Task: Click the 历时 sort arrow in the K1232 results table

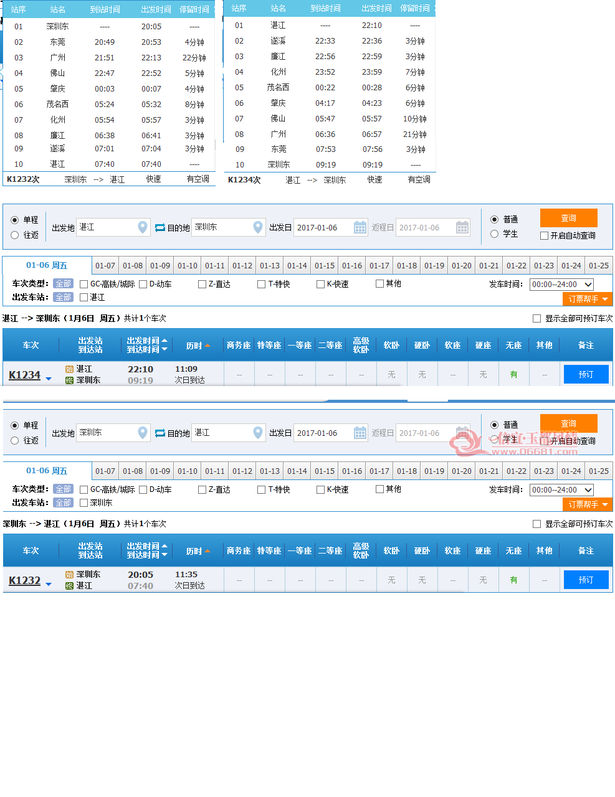Action: pos(207,551)
